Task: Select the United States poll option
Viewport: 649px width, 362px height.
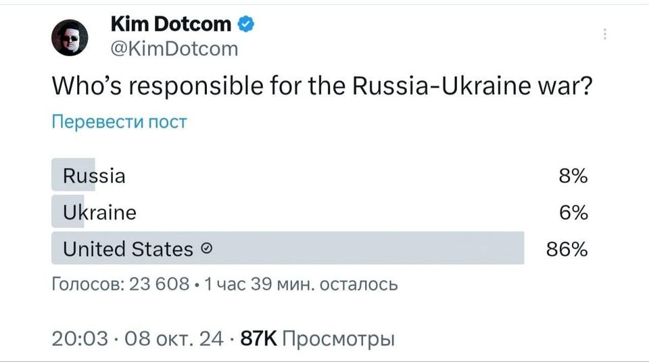Action: point(128,249)
